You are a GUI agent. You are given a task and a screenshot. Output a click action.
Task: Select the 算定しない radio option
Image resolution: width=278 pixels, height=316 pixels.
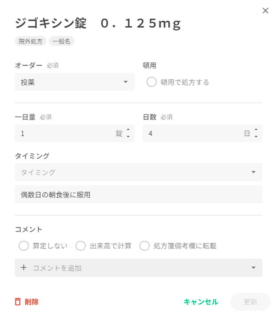[x=24, y=246]
